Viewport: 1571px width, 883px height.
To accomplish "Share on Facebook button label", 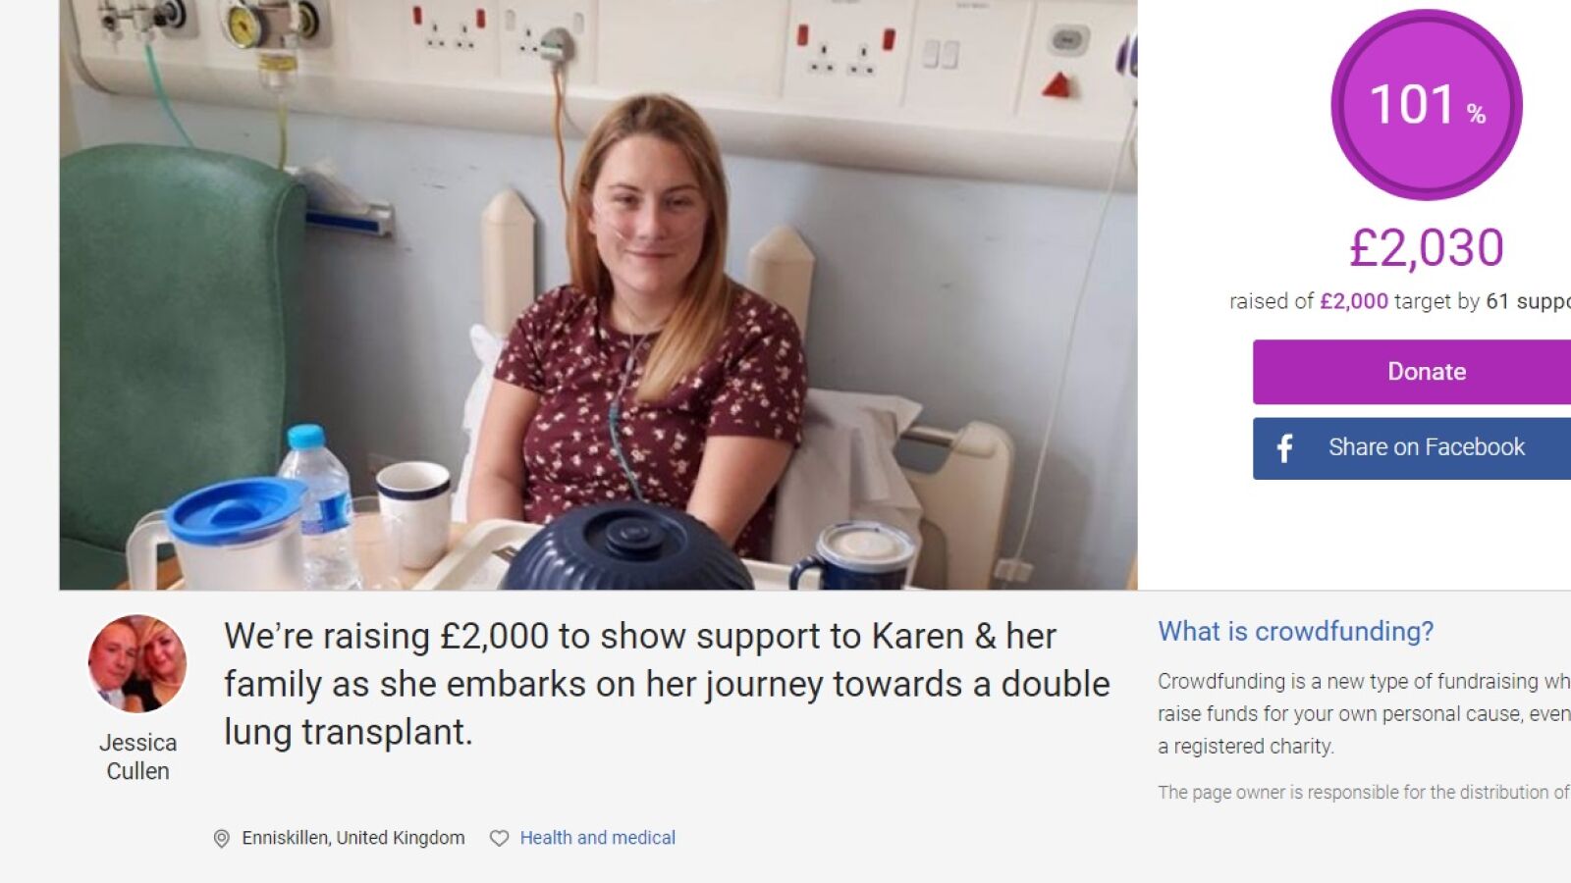I will tap(1426, 447).
